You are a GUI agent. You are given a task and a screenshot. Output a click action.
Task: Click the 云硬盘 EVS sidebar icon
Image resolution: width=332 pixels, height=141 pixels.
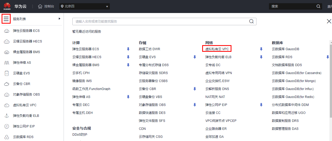[x=7, y=73]
